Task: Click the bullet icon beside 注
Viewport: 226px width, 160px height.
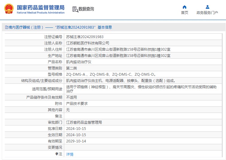Action: [x=57, y=154]
